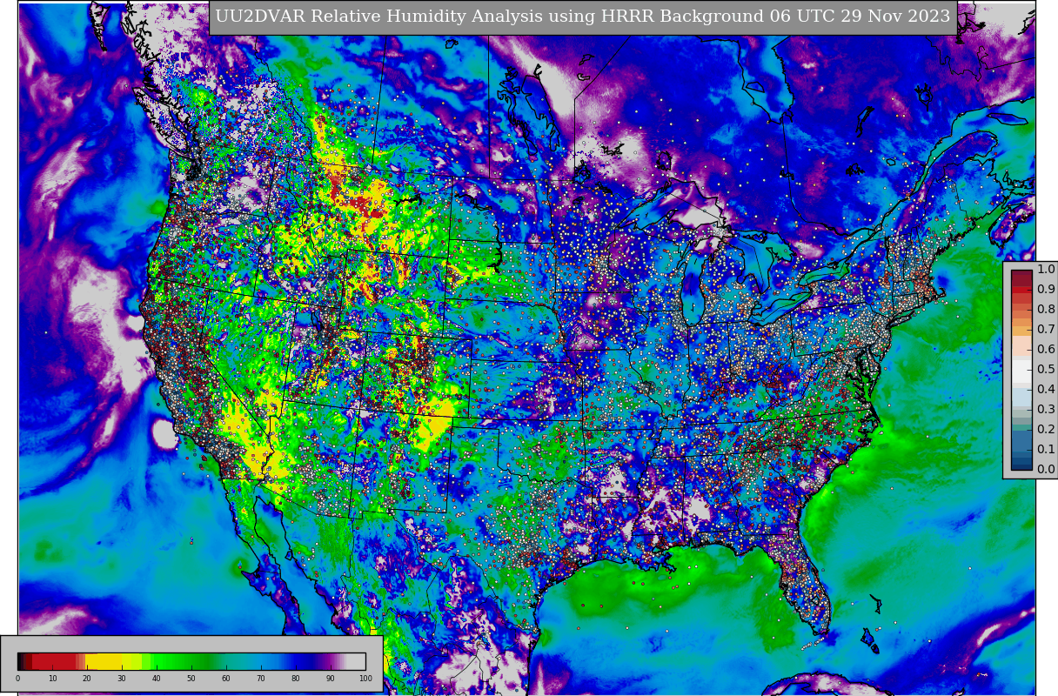Pick the '0.5' label on the vertical colorbar
This screenshot has width=1058, height=696.
(x=1046, y=370)
